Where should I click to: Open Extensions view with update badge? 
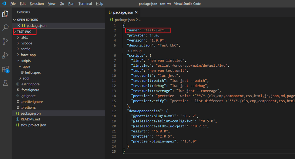5,69
